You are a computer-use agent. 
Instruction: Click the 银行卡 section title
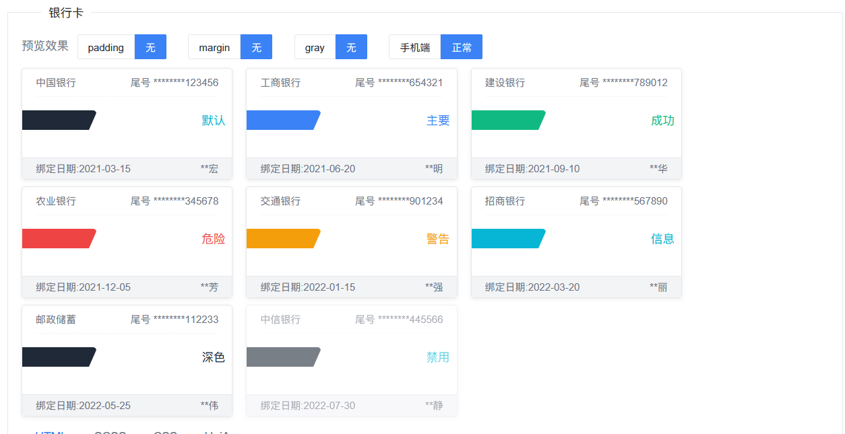pos(66,12)
